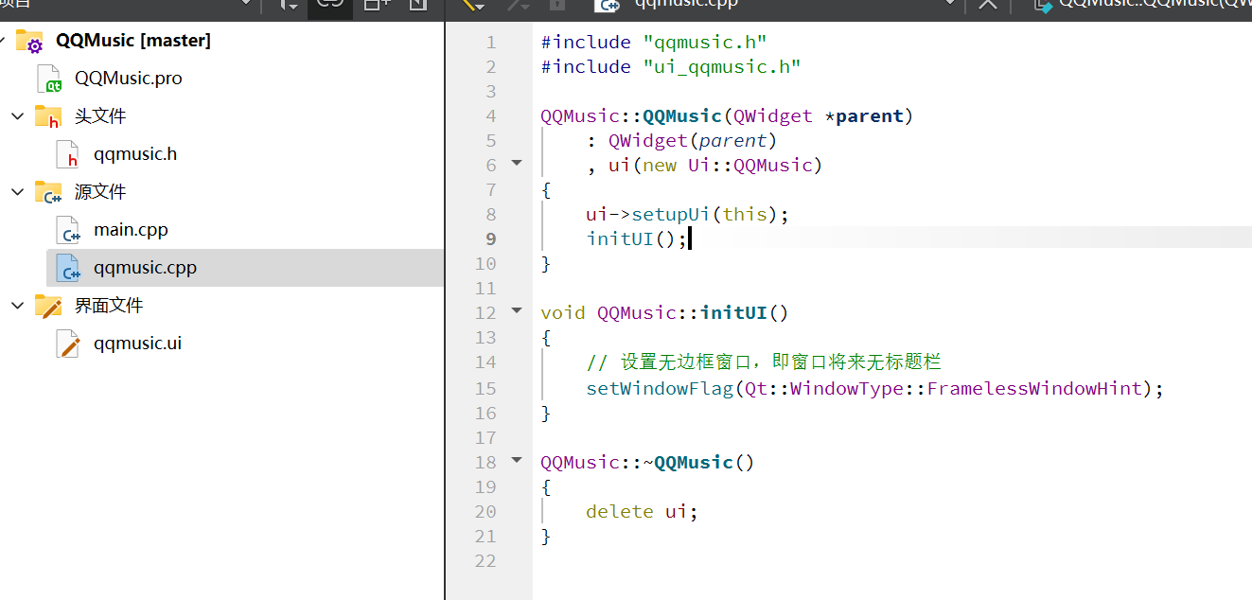Image resolution: width=1252 pixels, height=600 pixels.
Task: Click "qqmusic.h" in the first include
Action: pos(705,43)
